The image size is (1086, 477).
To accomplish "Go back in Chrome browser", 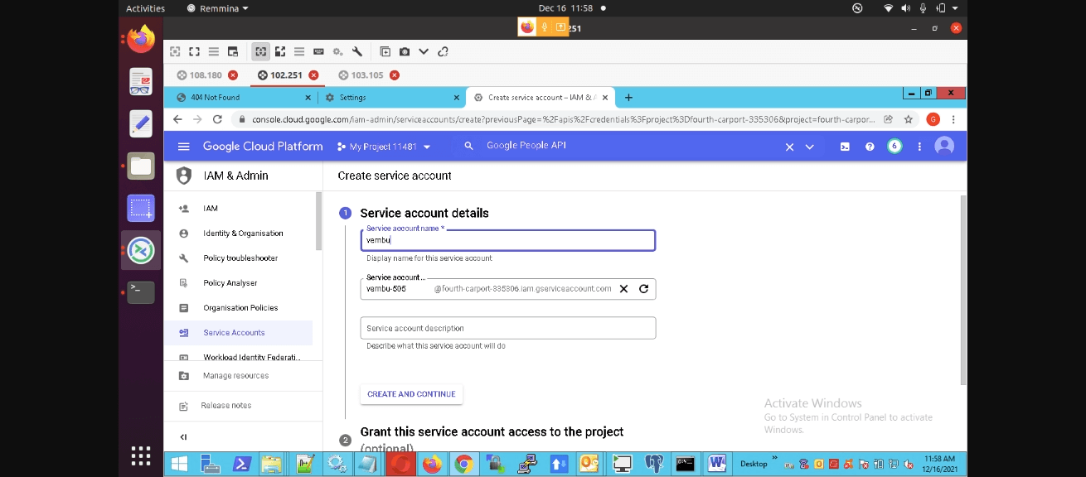I will 177,119.
